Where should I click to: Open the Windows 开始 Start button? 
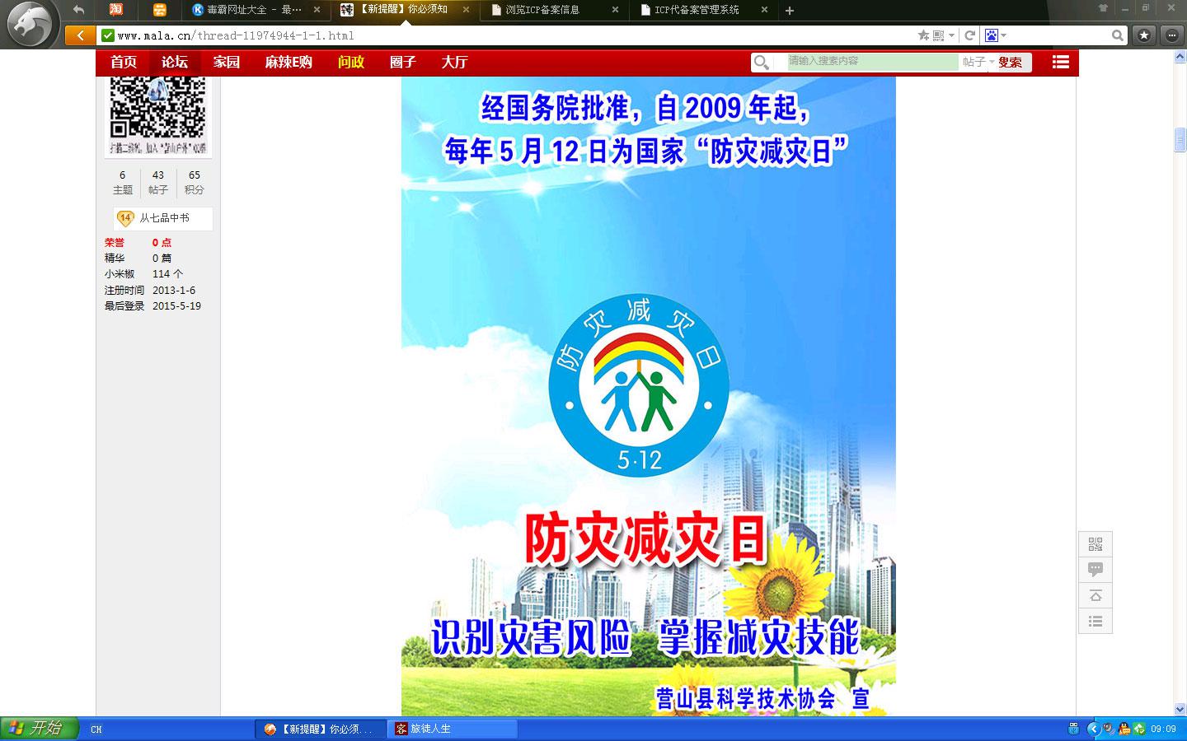(x=39, y=729)
